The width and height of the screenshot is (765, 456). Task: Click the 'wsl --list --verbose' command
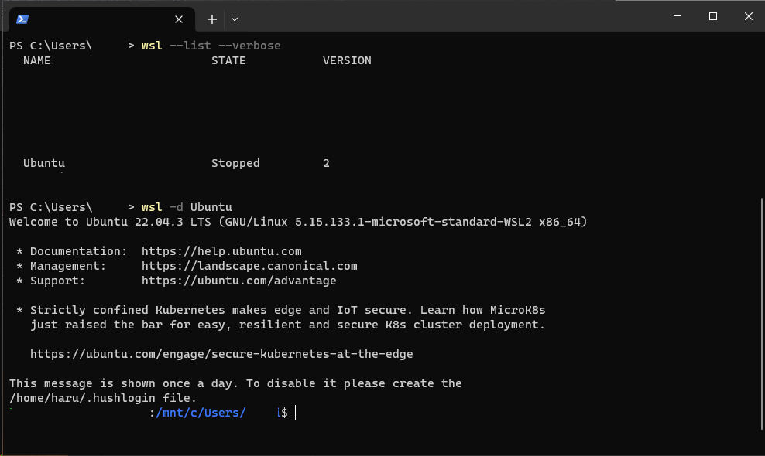211,46
